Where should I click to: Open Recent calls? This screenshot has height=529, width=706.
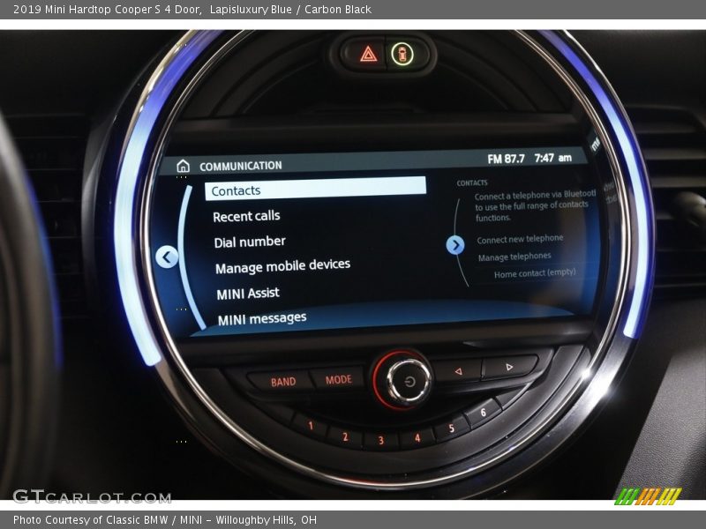[x=246, y=216]
